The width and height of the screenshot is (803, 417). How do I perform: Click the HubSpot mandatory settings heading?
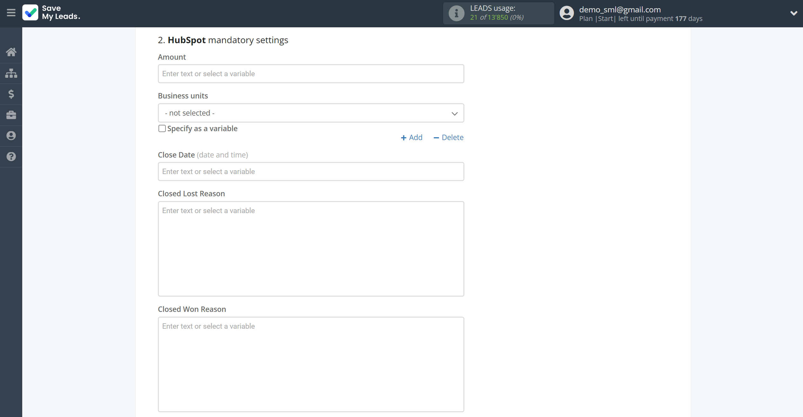coord(223,40)
